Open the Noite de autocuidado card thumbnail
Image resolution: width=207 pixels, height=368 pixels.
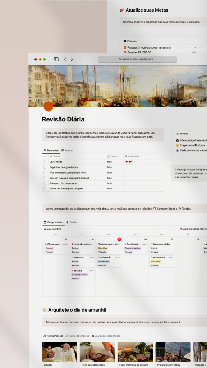point(97,351)
